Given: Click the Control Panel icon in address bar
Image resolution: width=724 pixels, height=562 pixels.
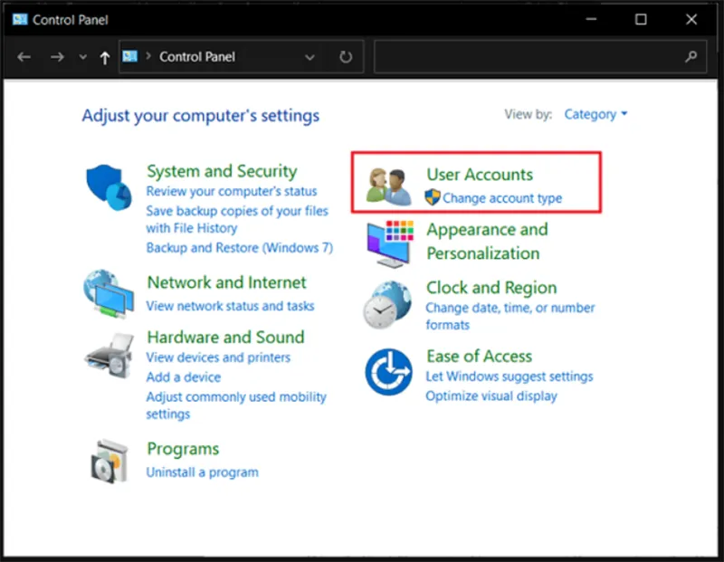Looking at the screenshot, I should coord(129,56).
